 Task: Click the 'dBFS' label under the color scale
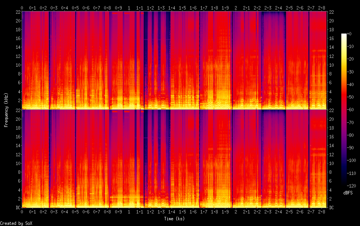click(348, 193)
